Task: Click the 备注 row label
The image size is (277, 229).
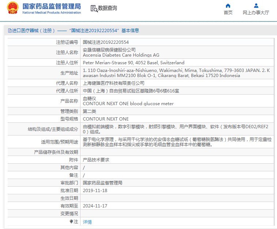Action: click(x=74, y=175)
